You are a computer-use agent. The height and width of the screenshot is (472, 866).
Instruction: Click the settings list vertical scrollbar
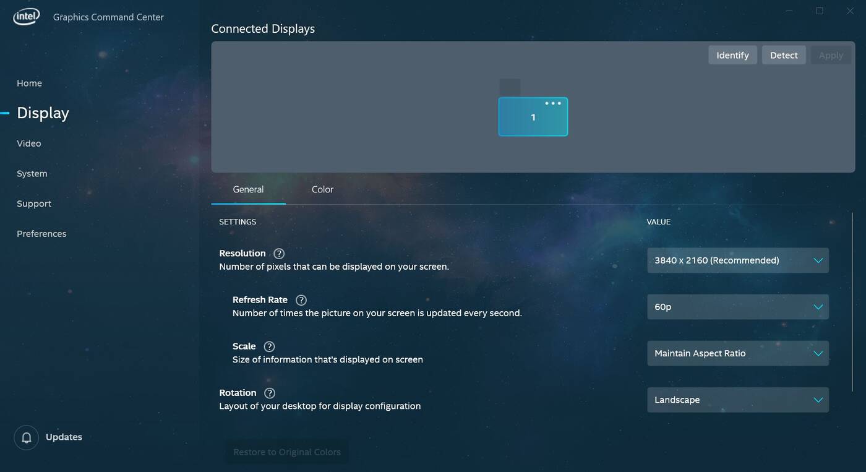tap(852, 302)
